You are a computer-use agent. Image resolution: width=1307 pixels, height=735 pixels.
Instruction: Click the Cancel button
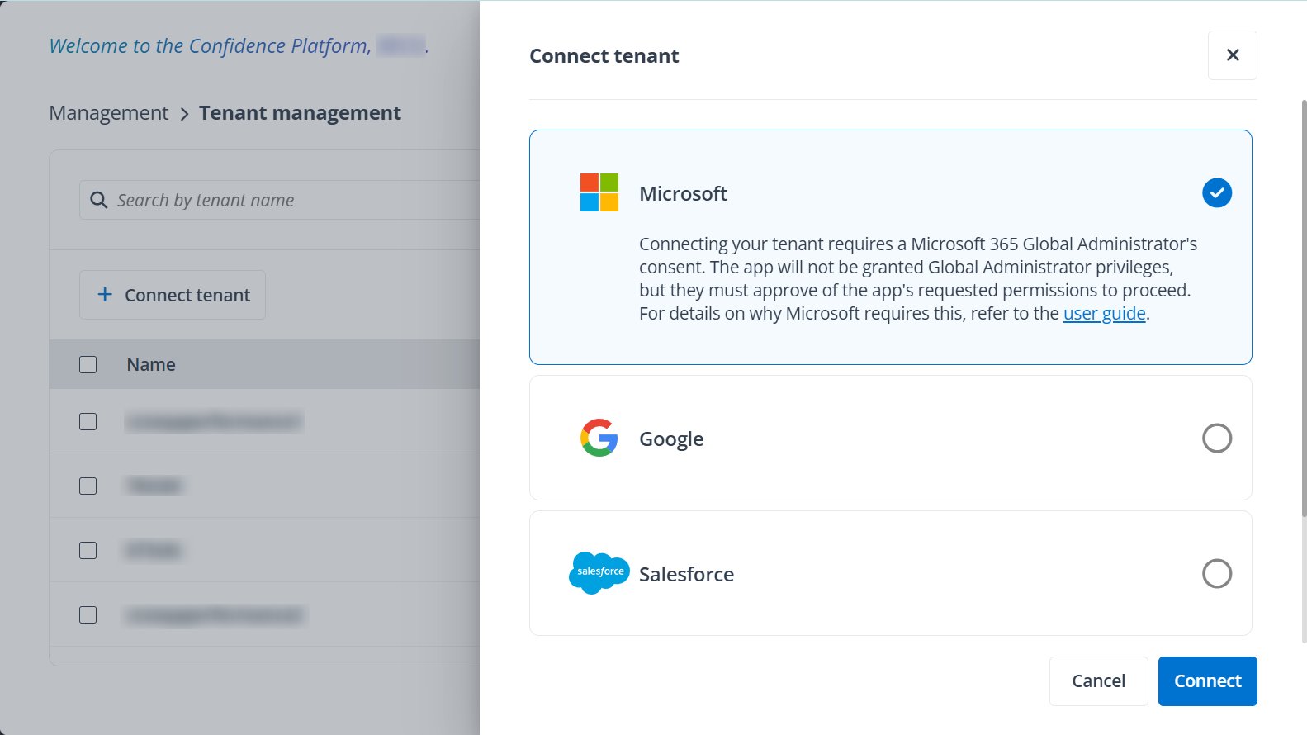[x=1098, y=681]
